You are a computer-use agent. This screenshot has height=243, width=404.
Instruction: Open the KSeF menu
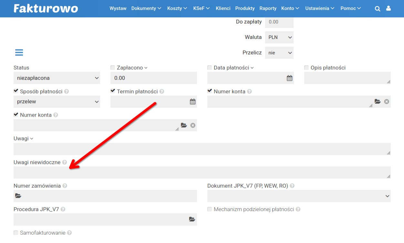pos(201,8)
